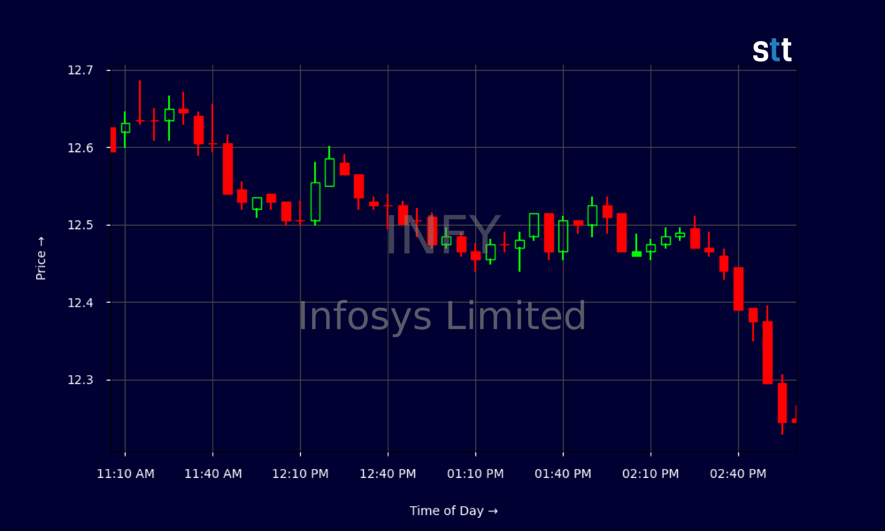Click the 12.7 price axis label
Image resolution: width=885 pixels, height=531 pixels.
[81, 70]
